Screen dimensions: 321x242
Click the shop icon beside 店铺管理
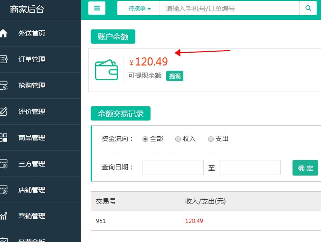coord(3,190)
